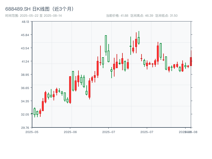Select the 43.54 y-axis price label
The image size is (212, 159).
pyautogui.click(x=25, y=48)
